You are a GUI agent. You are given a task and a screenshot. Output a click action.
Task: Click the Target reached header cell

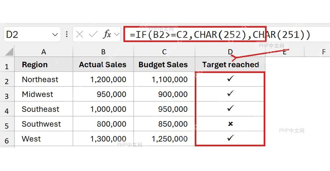click(x=230, y=64)
